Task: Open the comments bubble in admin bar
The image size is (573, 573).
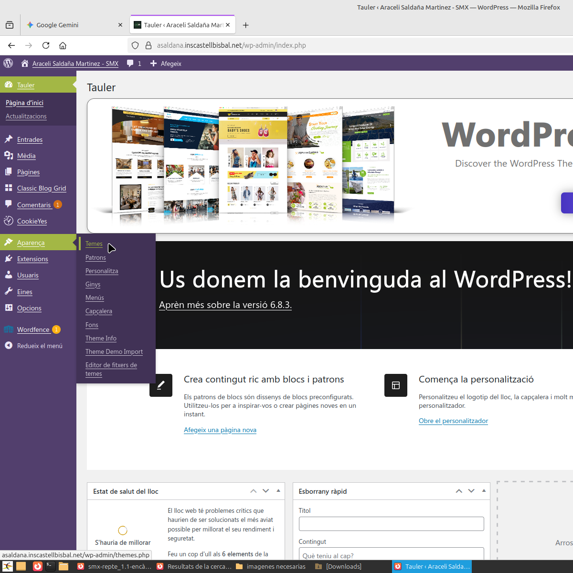Action: pyautogui.click(x=130, y=64)
